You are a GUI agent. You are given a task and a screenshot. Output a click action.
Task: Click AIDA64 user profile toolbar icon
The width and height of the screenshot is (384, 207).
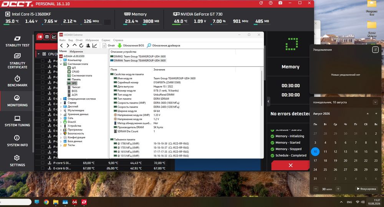pyautogui.click(x=88, y=46)
